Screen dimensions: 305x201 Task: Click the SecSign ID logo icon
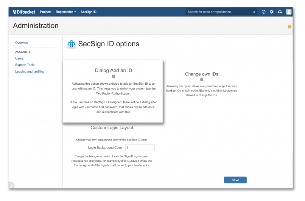pyautogui.click(x=71, y=44)
